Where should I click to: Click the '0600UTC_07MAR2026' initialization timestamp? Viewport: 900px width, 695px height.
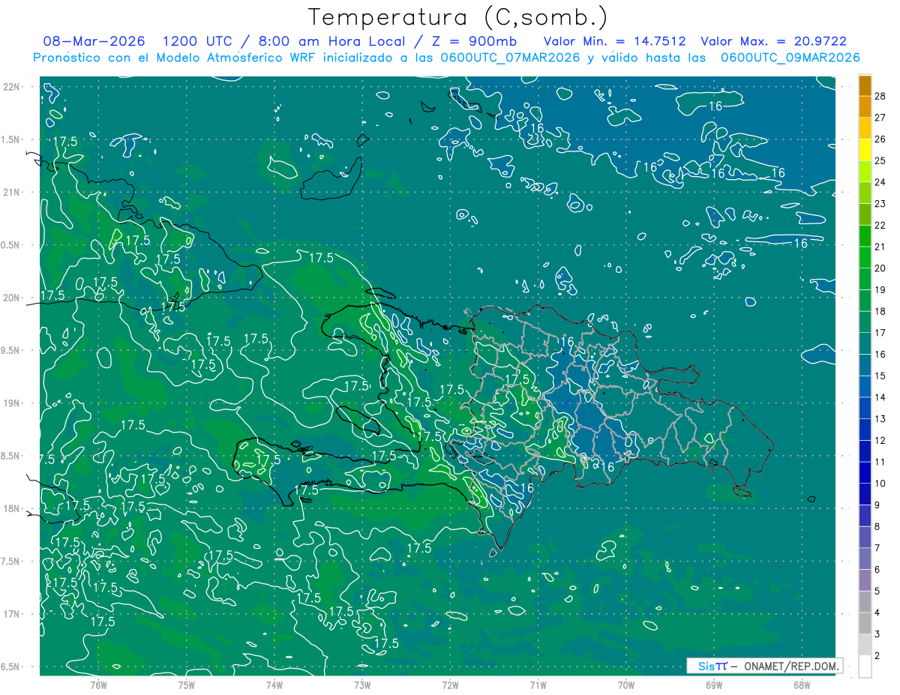click(x=510, y=58)
